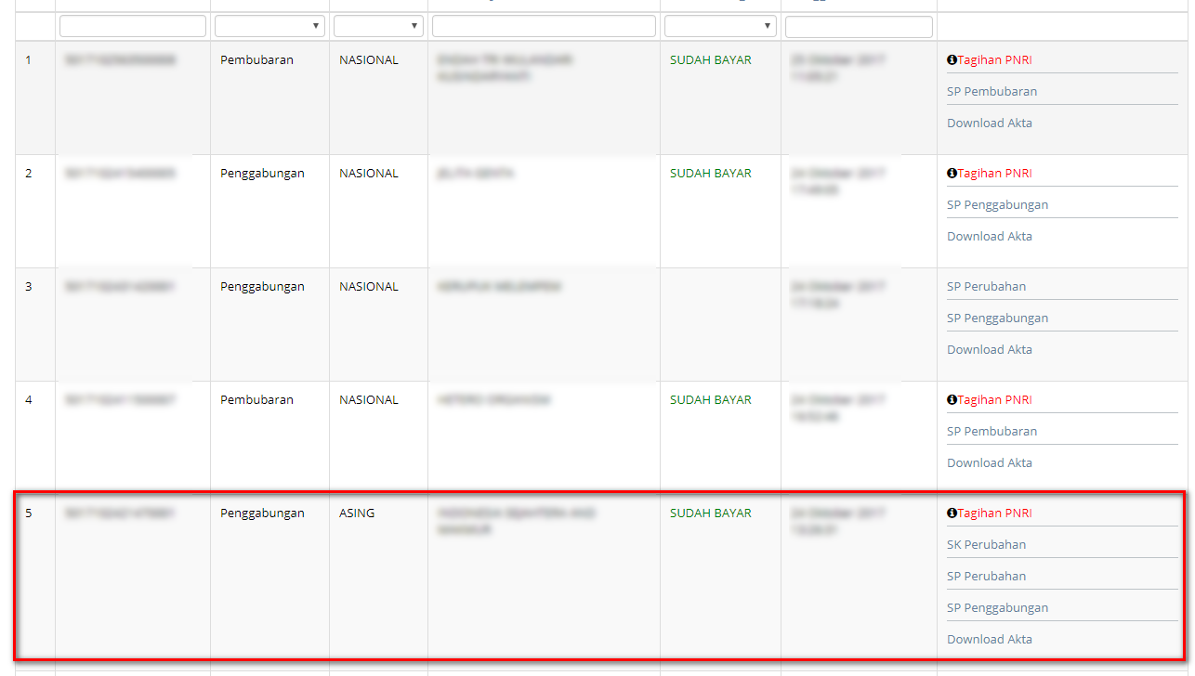1195x676 pixels.
Task: Open SK Perubahan link in row 5
Action: [x=986, y=545]
